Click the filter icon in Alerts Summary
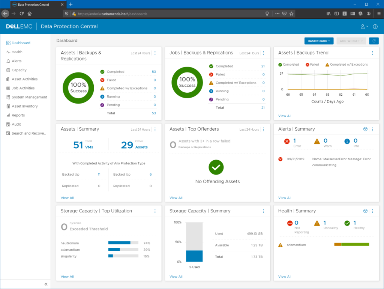The image size is (384, 289). click(365, 129)
